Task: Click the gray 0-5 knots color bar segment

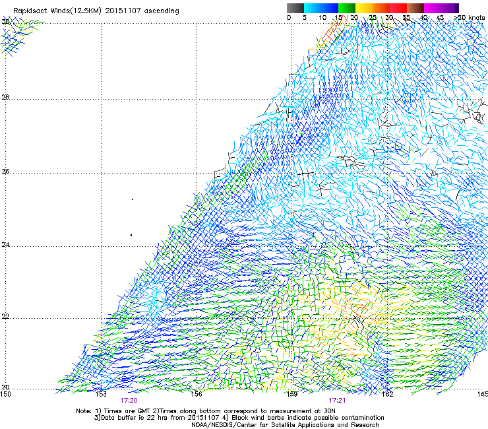Action: (x=295, y=8)
